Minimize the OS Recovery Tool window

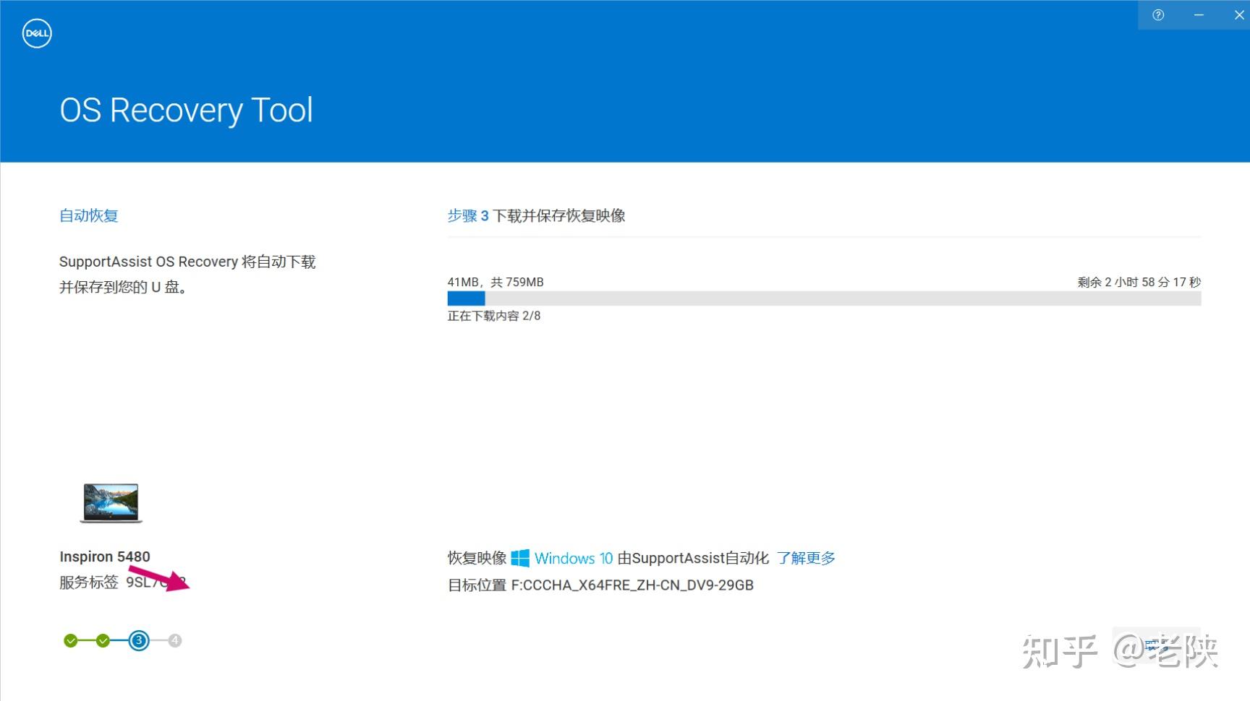[x=1199, y=15]
